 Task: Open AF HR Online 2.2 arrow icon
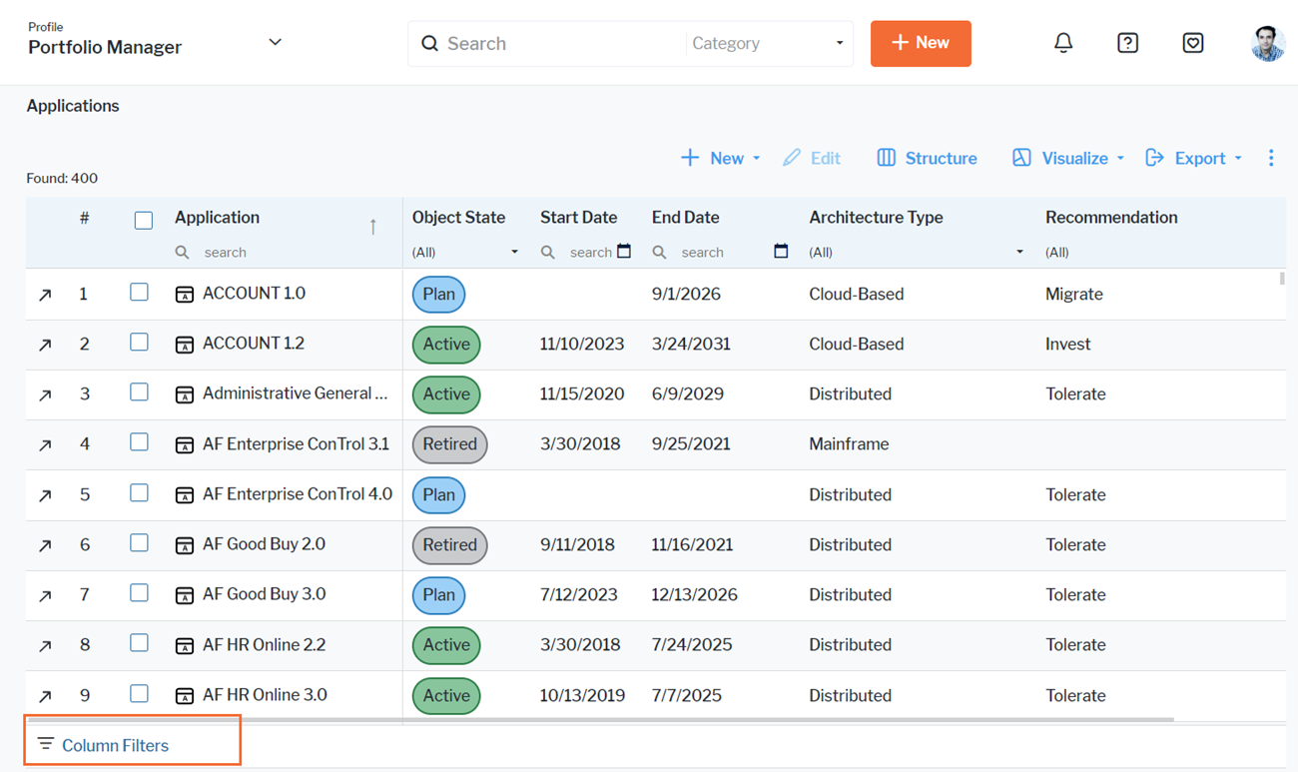click(x=45, y=645)
